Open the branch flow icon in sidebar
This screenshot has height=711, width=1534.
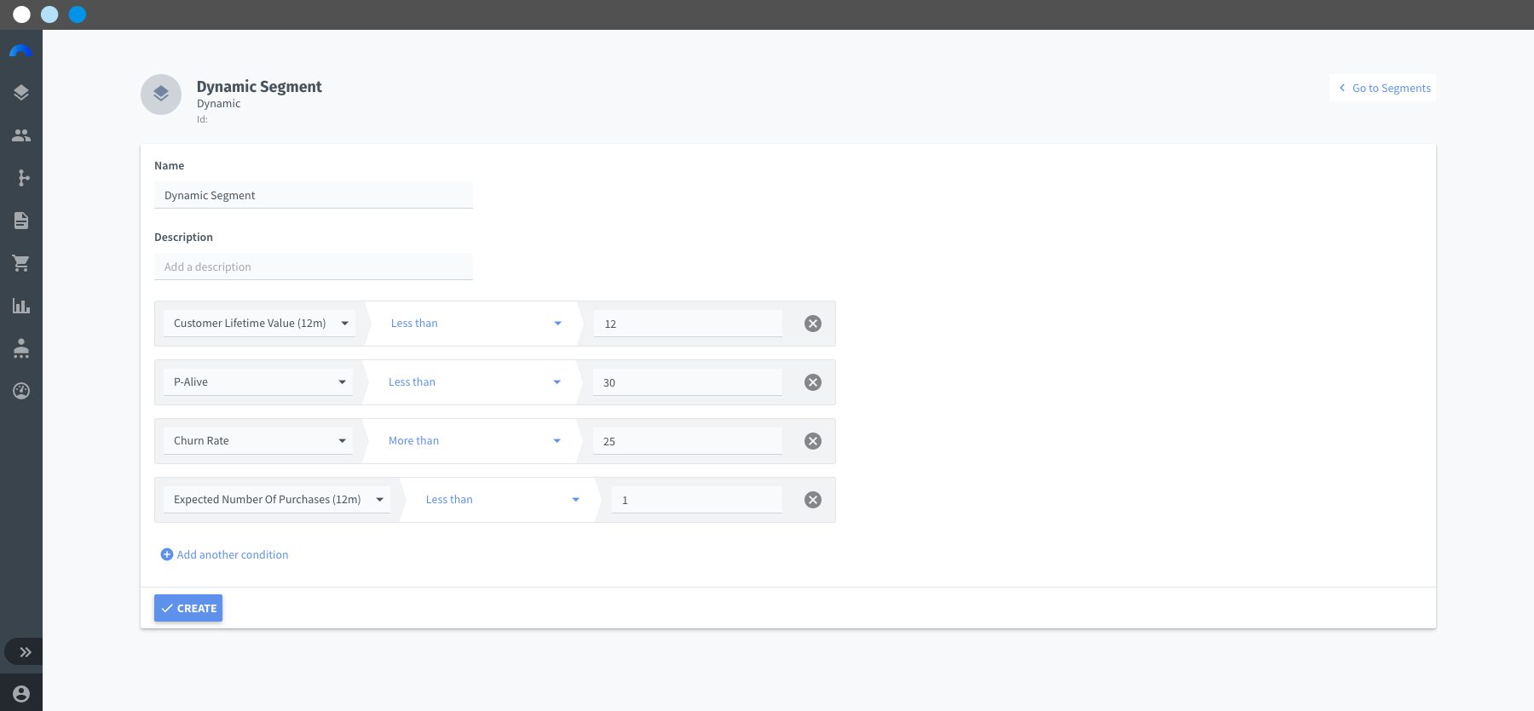[23, 178]
